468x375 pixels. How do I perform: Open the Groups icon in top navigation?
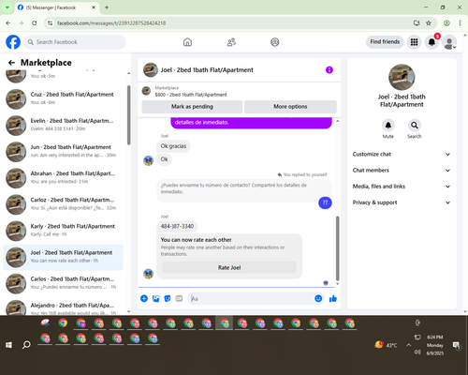click(275, 42)
